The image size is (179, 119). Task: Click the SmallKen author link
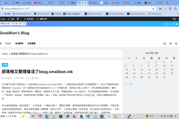8,78
